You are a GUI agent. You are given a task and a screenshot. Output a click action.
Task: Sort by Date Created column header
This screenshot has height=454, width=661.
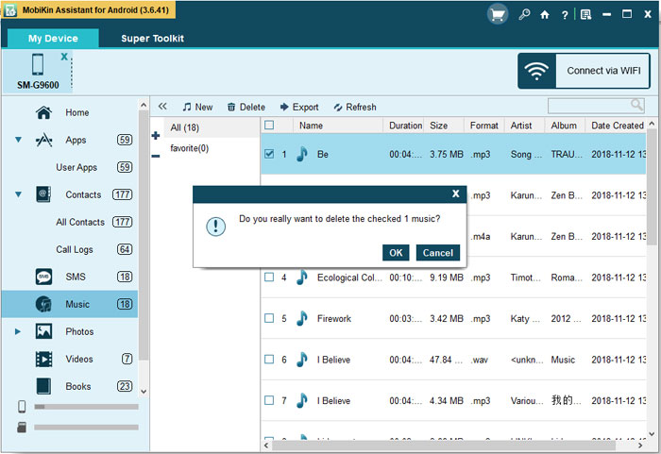pyautogui.click(x=616, y=126)
